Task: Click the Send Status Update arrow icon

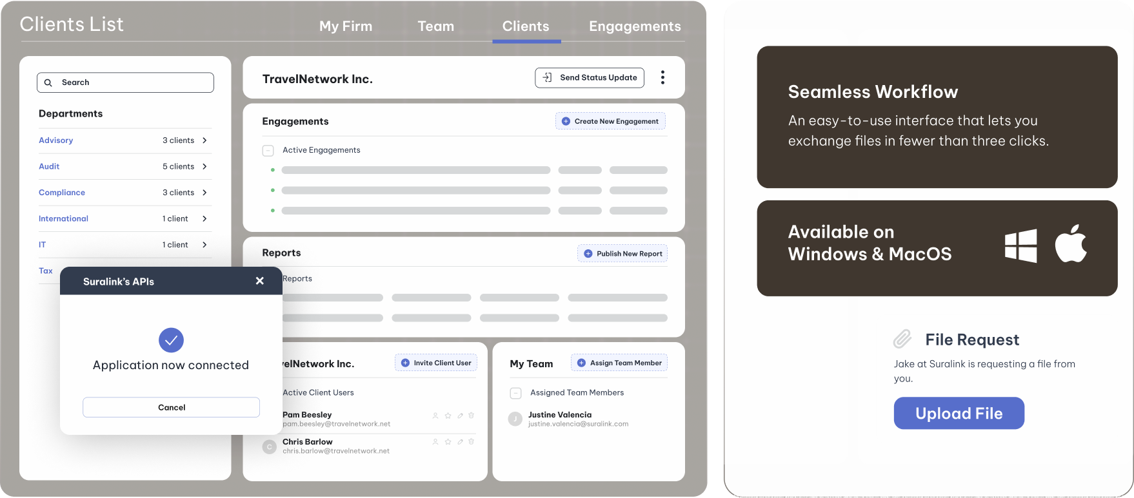Action: coord(547,77)
